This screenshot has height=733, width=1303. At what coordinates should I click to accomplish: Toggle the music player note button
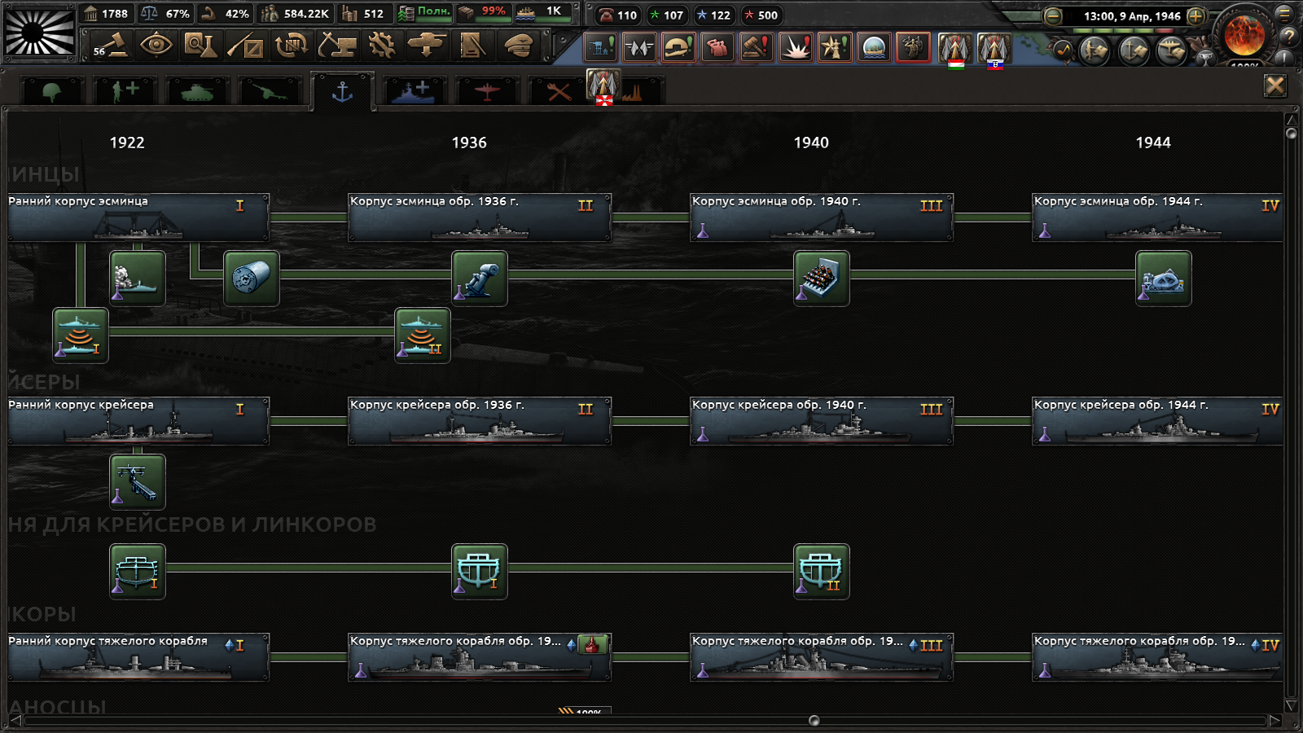pyautogui.click(x=1063, y=50)
